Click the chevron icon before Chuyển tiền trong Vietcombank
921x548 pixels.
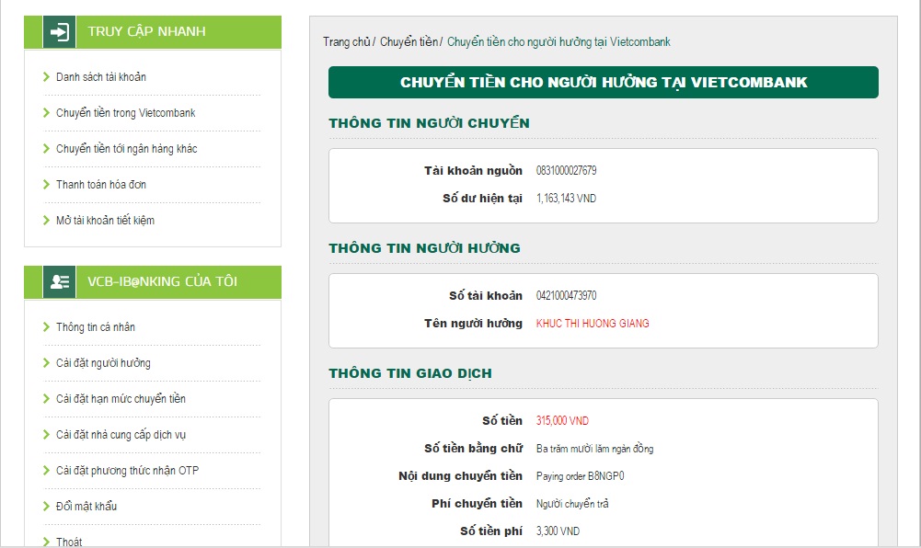[x=46, y=113]
